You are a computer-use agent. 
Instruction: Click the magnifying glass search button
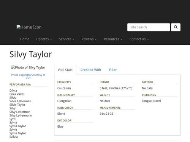point(176,27)
